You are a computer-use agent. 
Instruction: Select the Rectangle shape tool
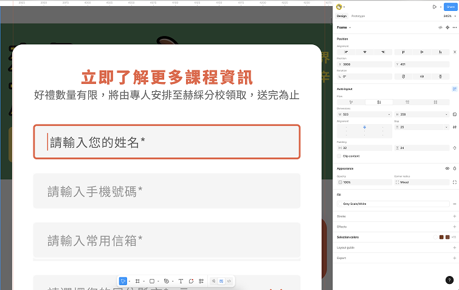coord(152,281)
